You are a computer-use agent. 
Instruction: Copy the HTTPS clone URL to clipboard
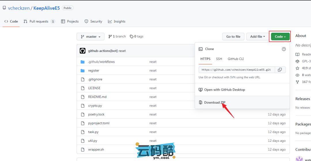point(280,70)
